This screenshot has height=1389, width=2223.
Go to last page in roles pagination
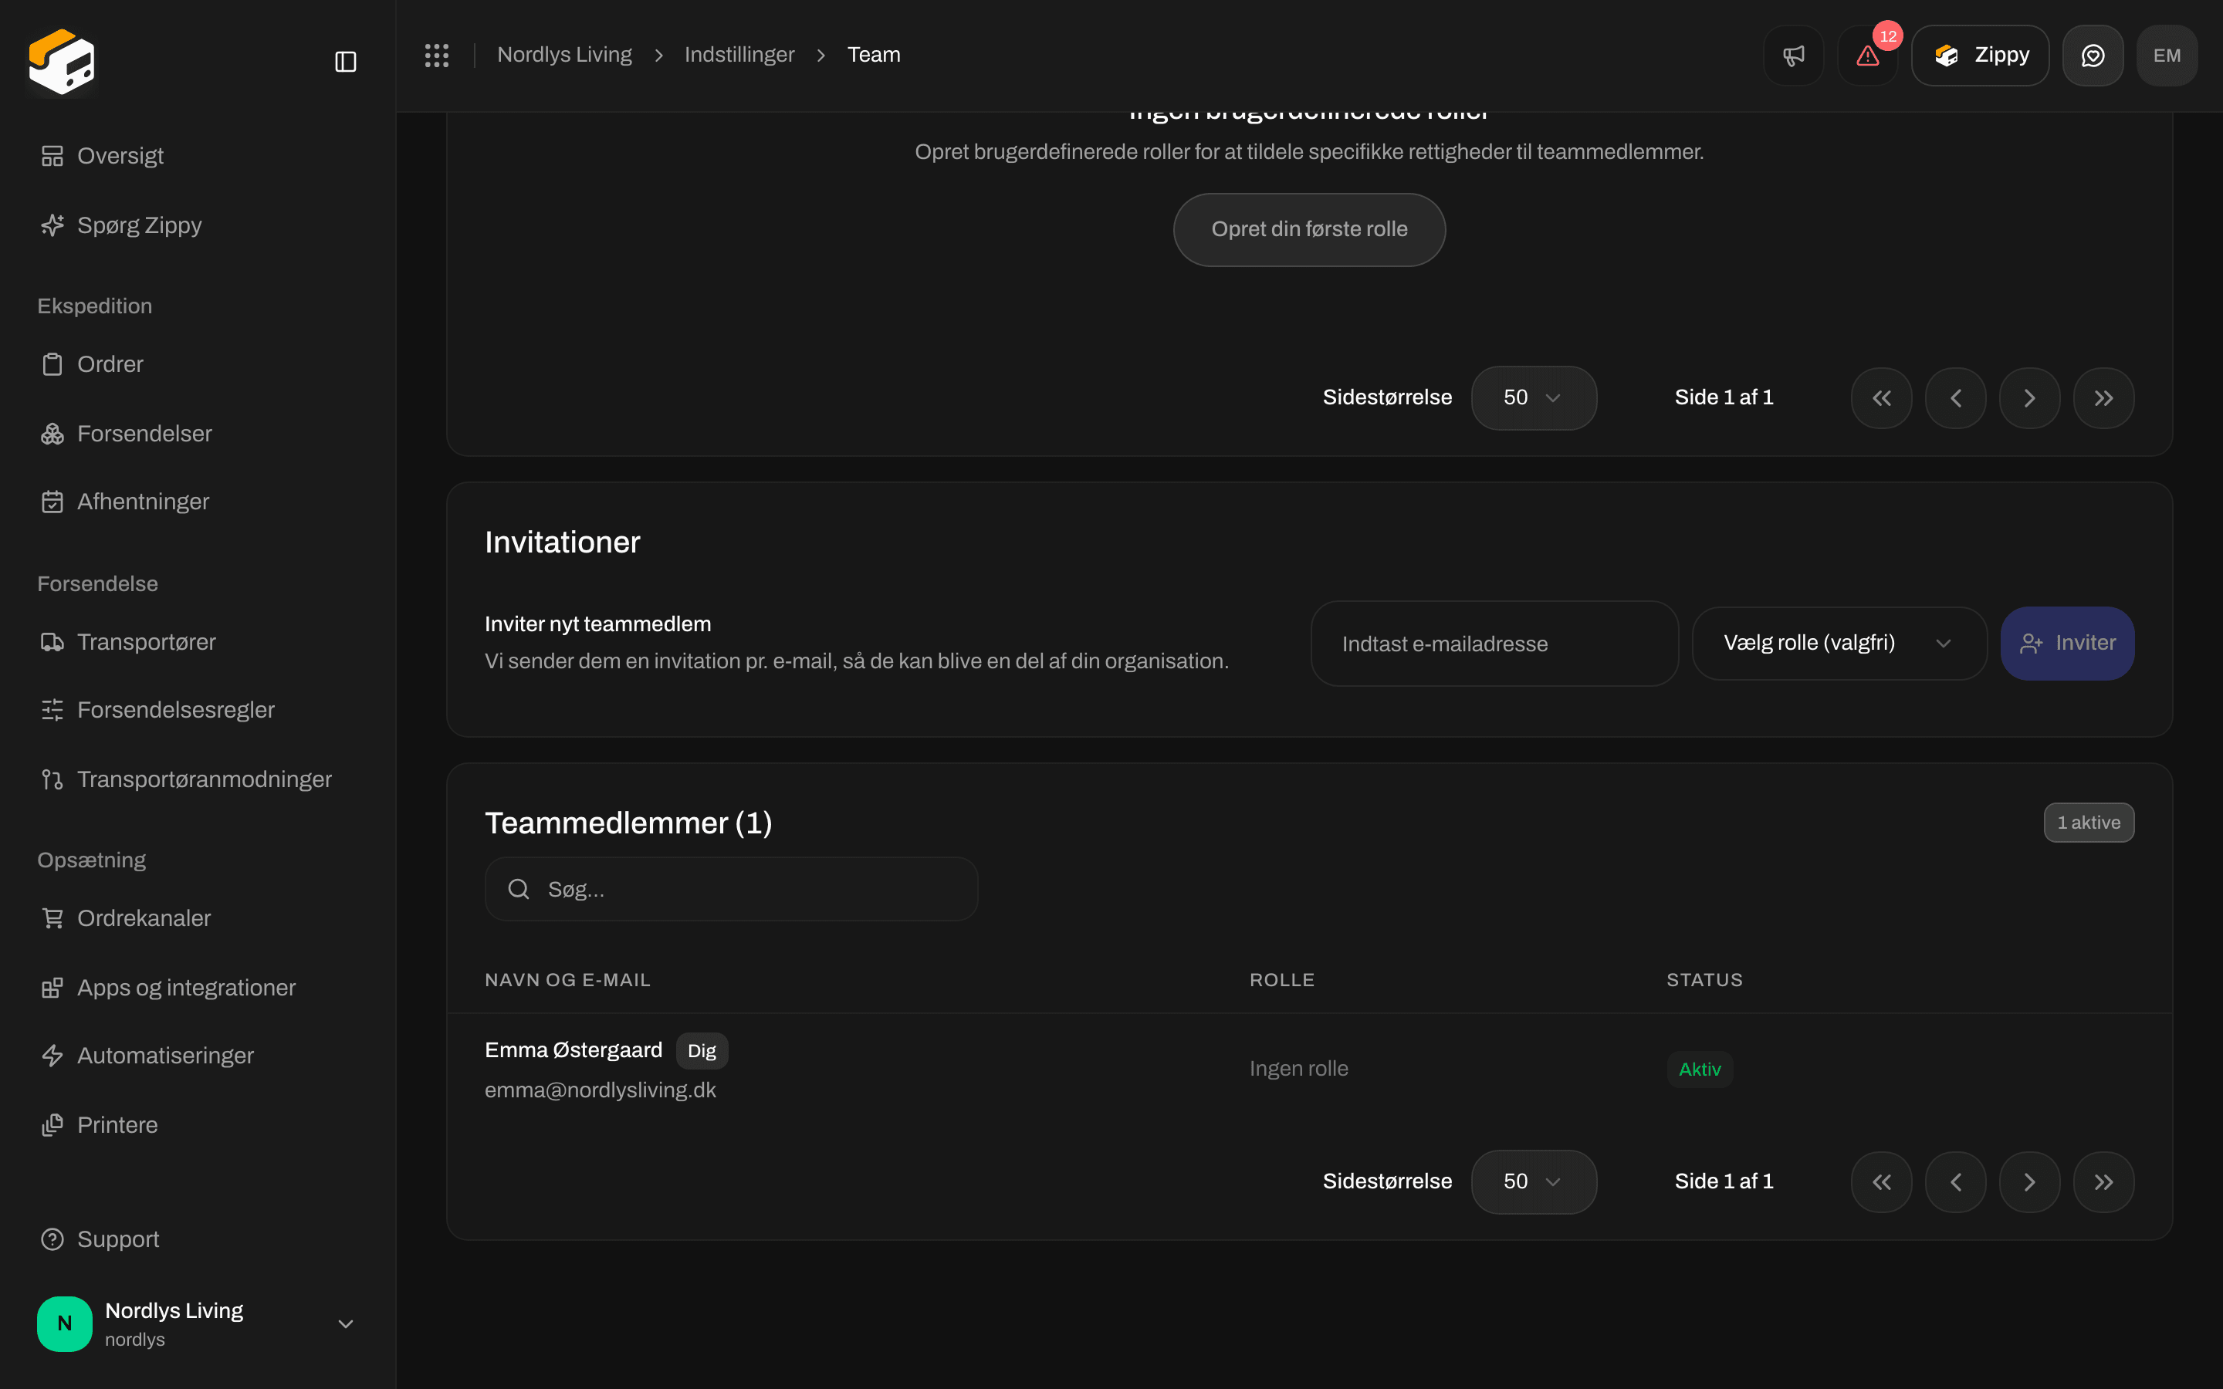click(2103, 397)
